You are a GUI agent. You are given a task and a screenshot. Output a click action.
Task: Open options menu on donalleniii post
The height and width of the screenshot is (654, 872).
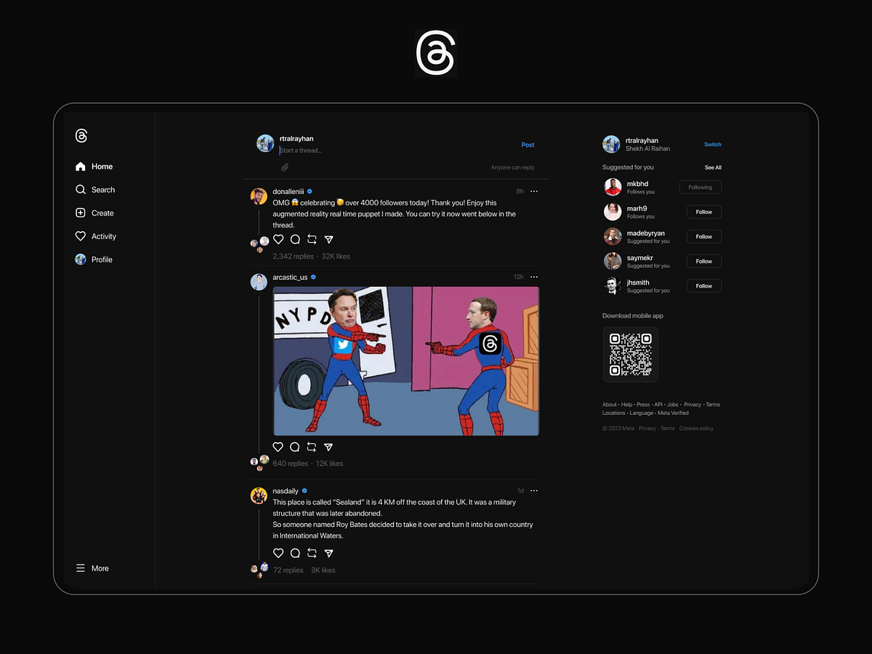click(x=534, y=191)
